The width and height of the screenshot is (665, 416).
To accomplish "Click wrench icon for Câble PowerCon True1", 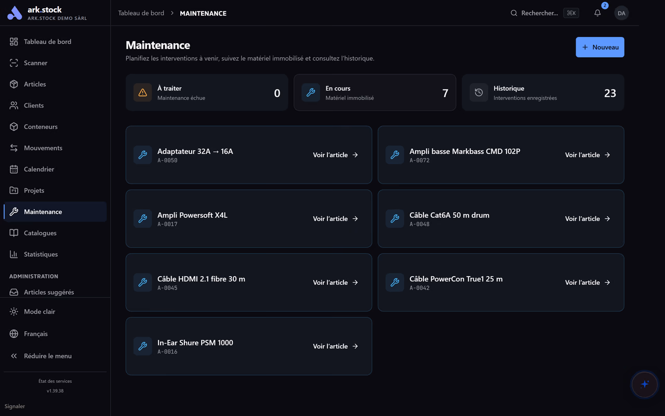I will [x=395, y=283].
